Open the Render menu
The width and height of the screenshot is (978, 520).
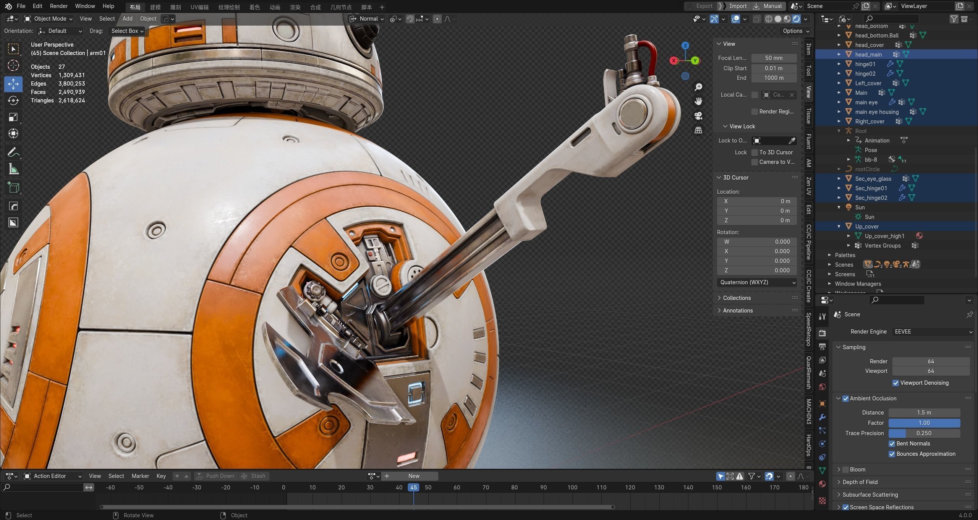58,6
